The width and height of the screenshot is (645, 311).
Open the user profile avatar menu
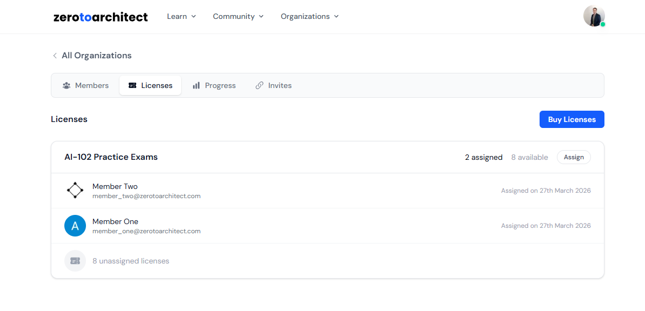[594, 16]
